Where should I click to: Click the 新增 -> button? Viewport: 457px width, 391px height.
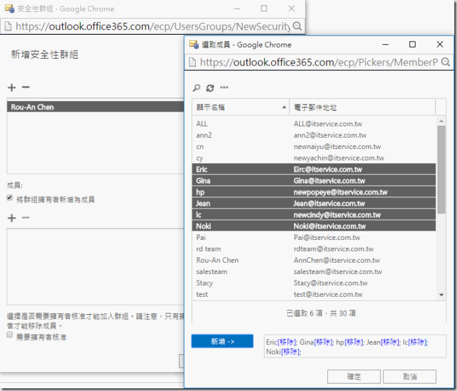click(222, 342)
